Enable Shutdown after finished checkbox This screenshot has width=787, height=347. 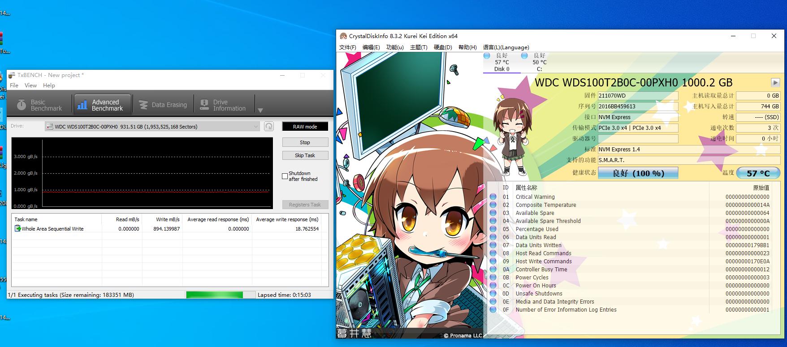(x=285, y=176)
